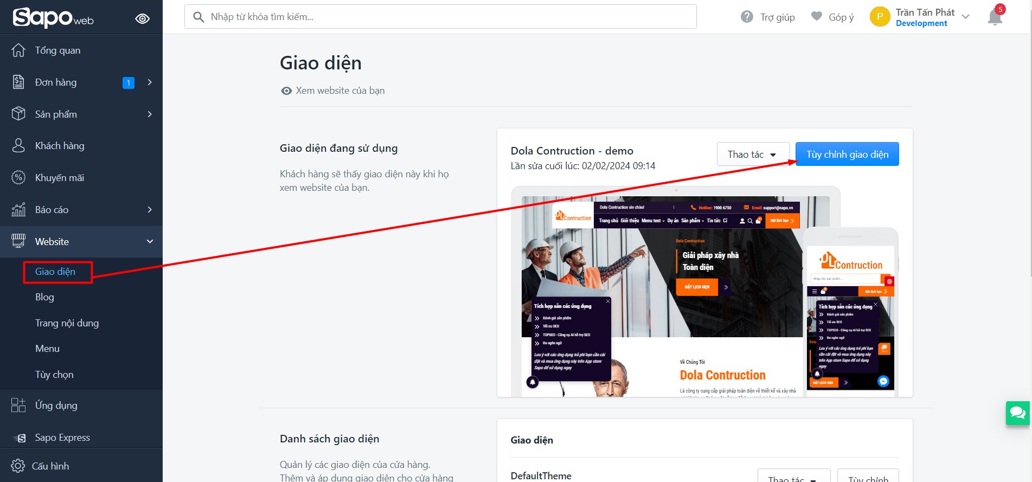This screenshot has width=1032, height=482.
Task: Click the DefaultTheme theme name
Action: pos(541,475)
